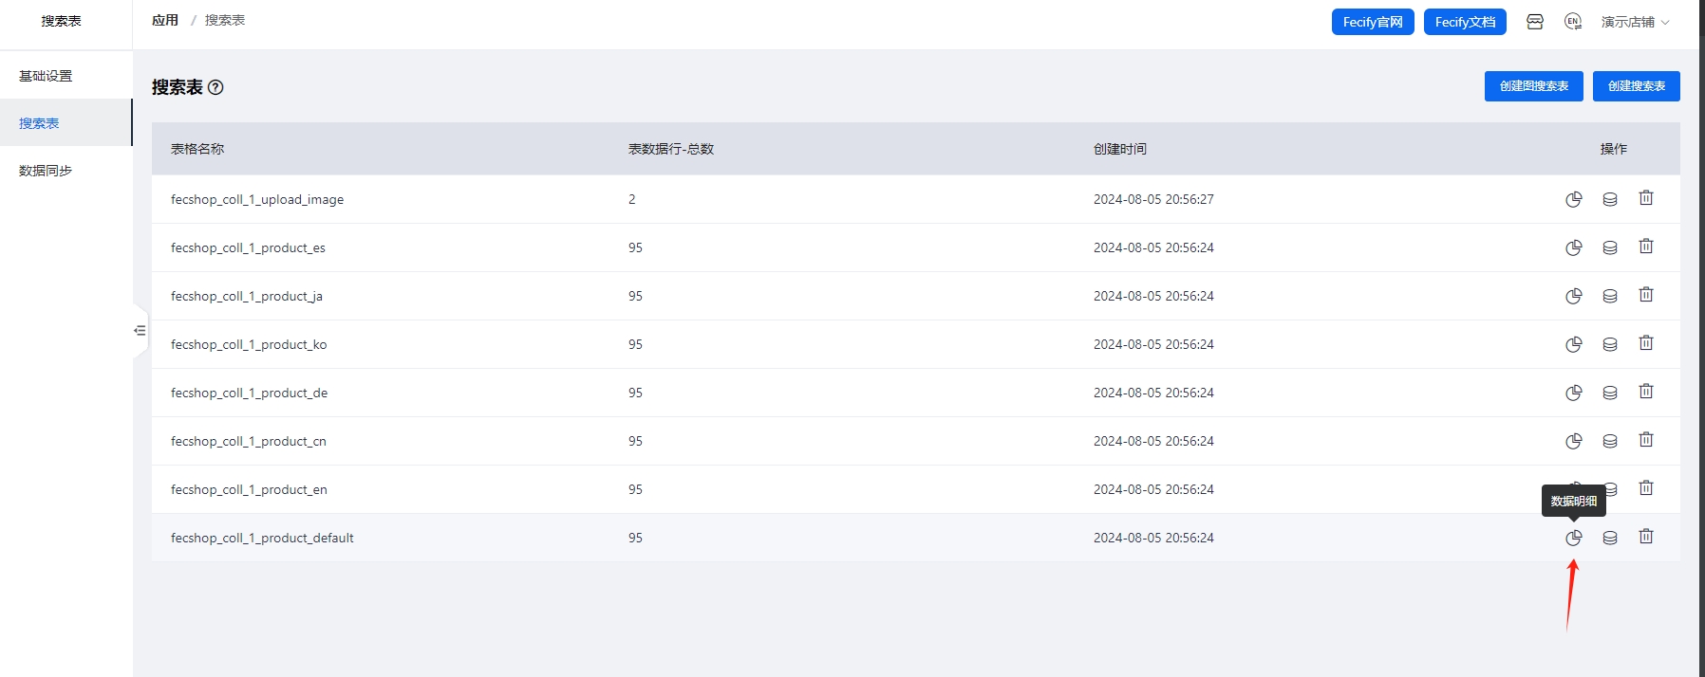
Task: Click the 表数据行-总数 column header
Action: [x=671, y=149]
